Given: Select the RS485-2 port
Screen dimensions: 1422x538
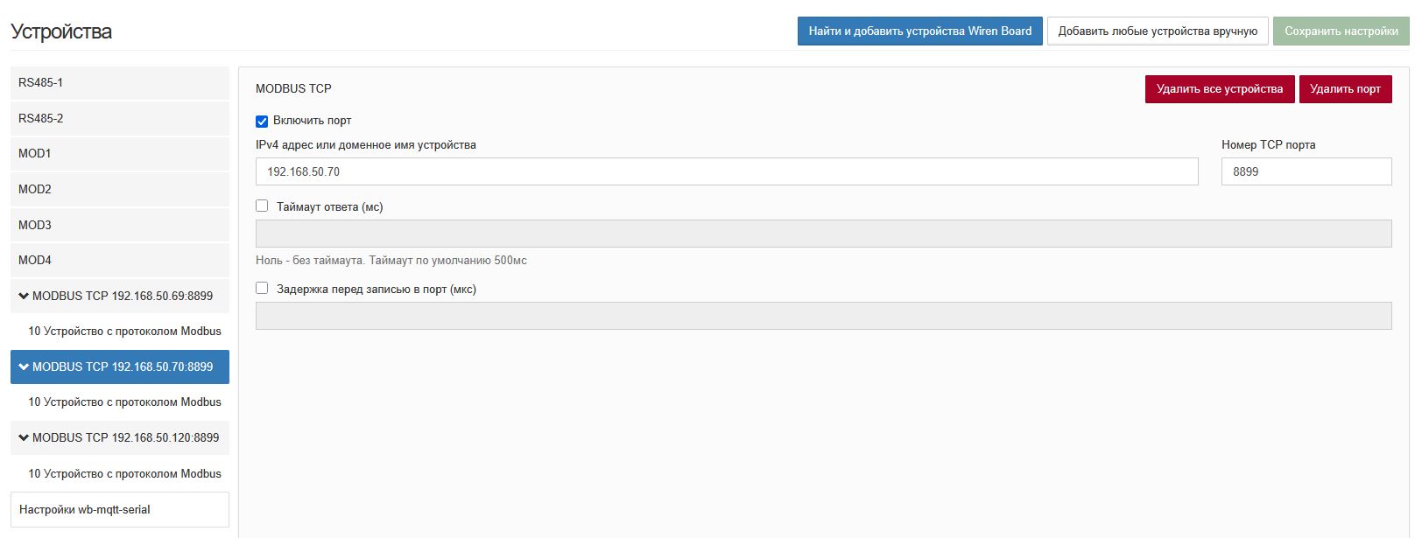Looking at the screenshot, I should [119, 119].
